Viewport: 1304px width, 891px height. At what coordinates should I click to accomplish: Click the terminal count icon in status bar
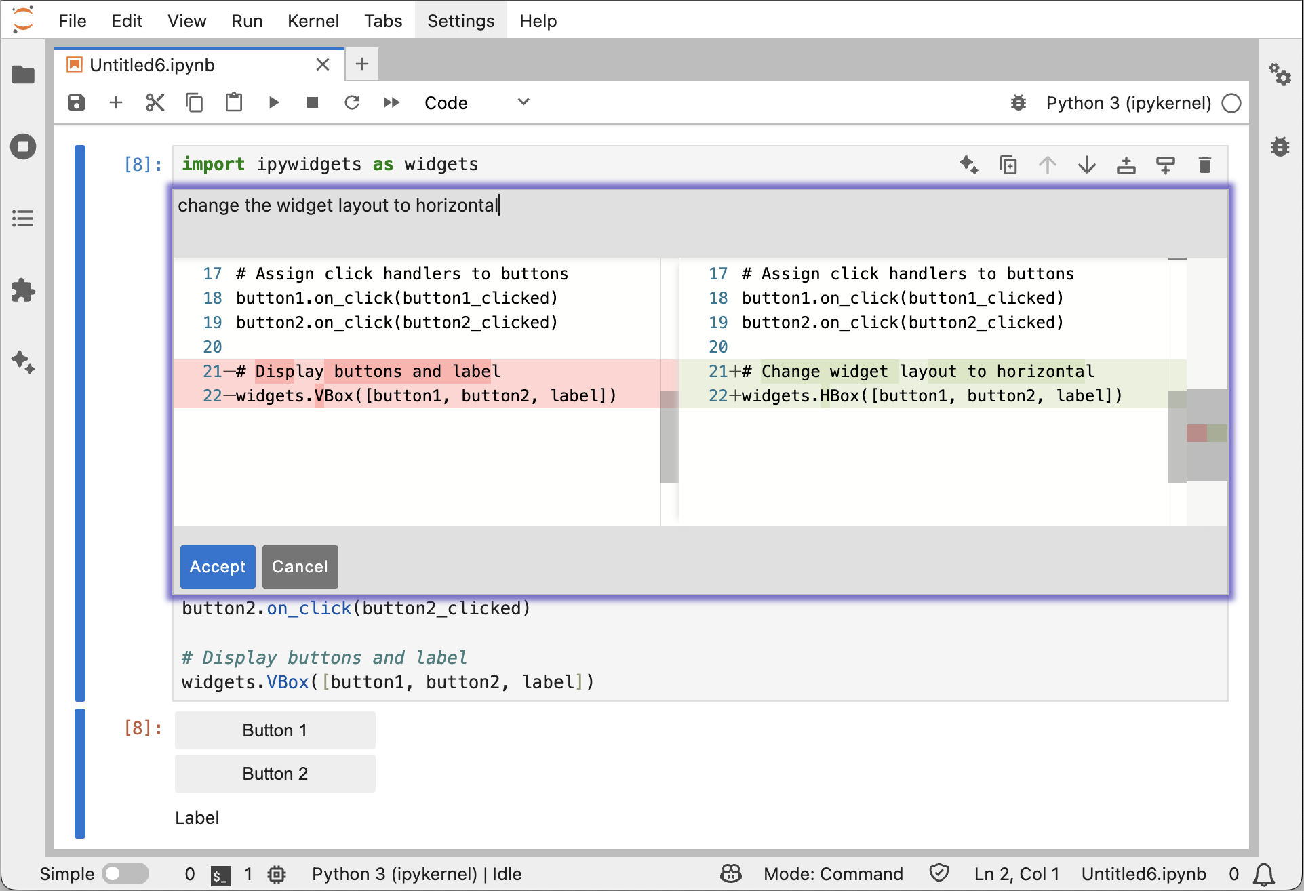pos(221,875)
